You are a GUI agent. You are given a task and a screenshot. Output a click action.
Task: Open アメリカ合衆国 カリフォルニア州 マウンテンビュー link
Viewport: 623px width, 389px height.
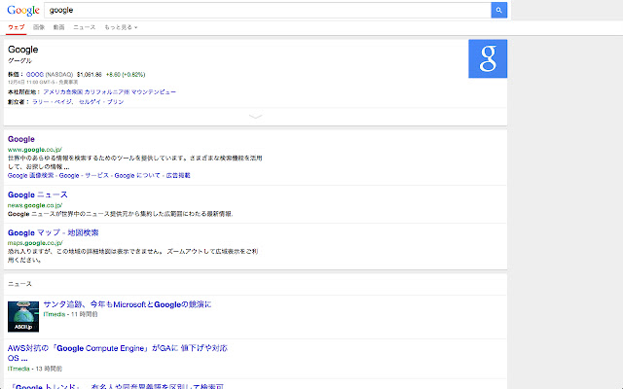click(x=110, y=92)
